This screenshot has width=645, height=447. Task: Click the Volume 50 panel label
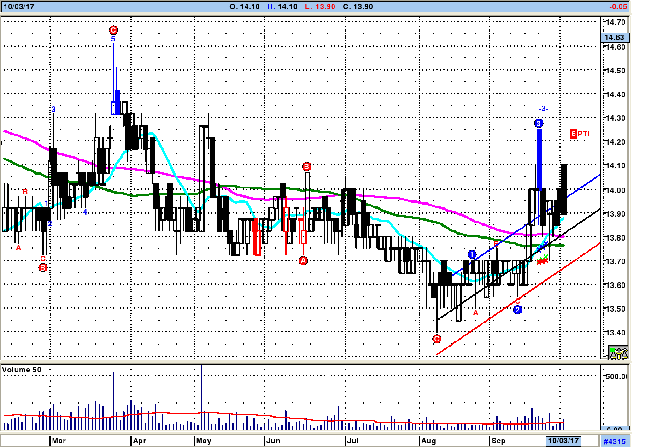click(x=22, y=370)
